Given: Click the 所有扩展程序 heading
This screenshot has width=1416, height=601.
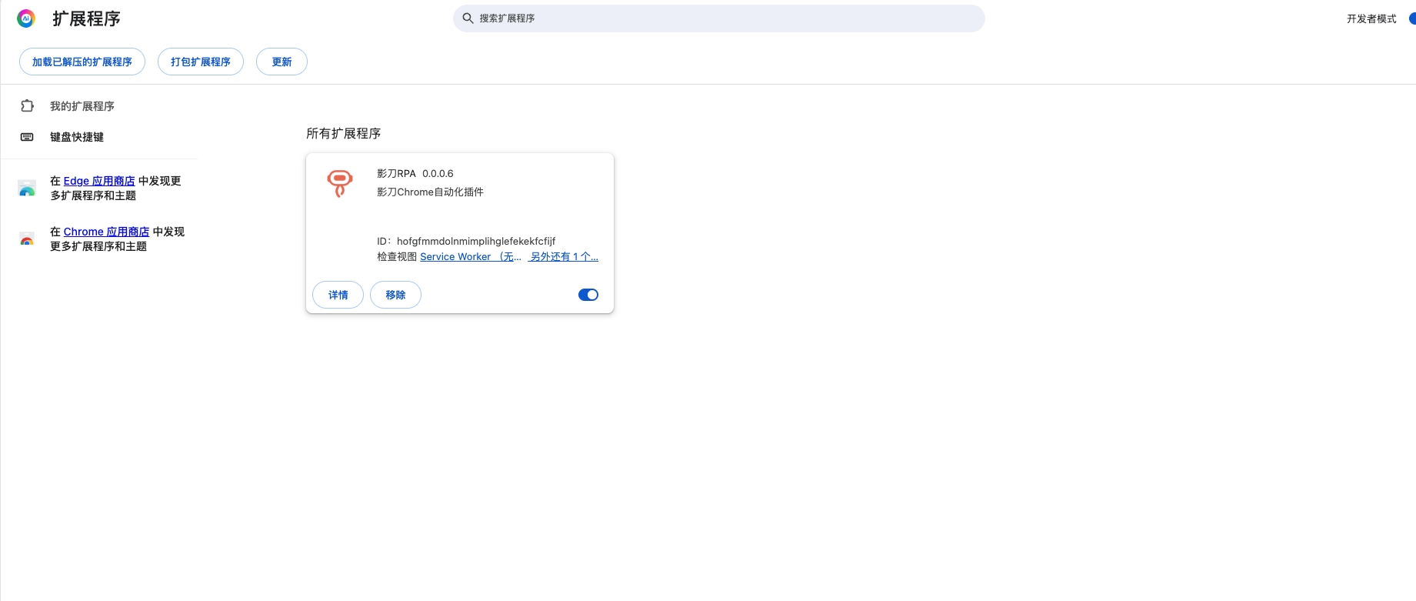Looking at the screenshot, I should [x=344, y=134].
